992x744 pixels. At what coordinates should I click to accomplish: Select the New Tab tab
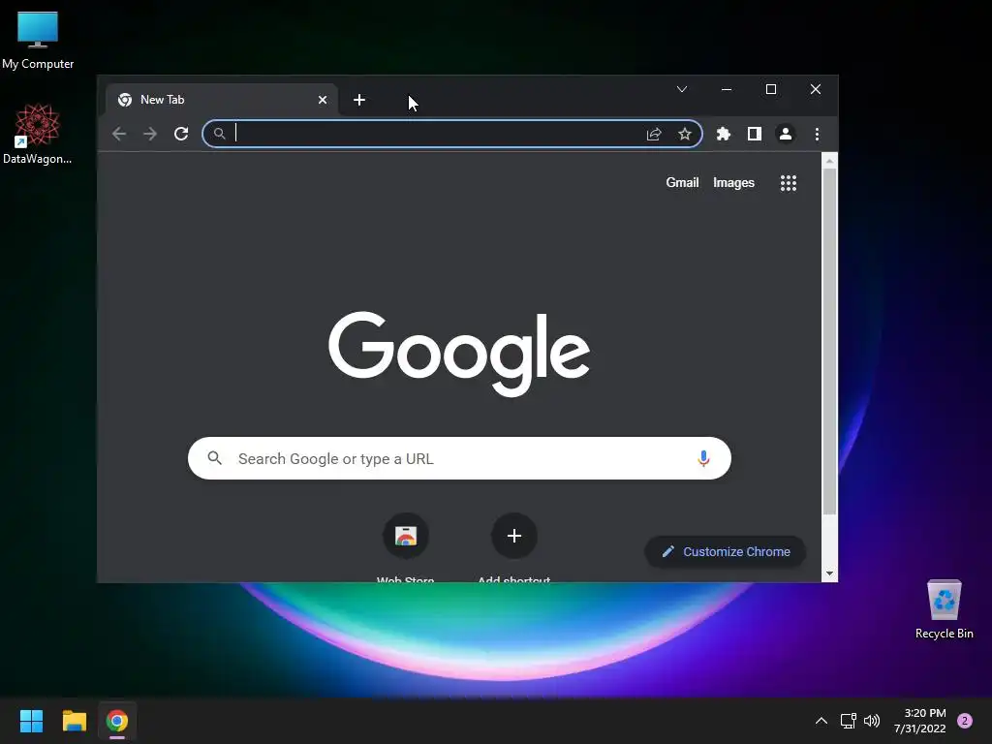point(222,100)
